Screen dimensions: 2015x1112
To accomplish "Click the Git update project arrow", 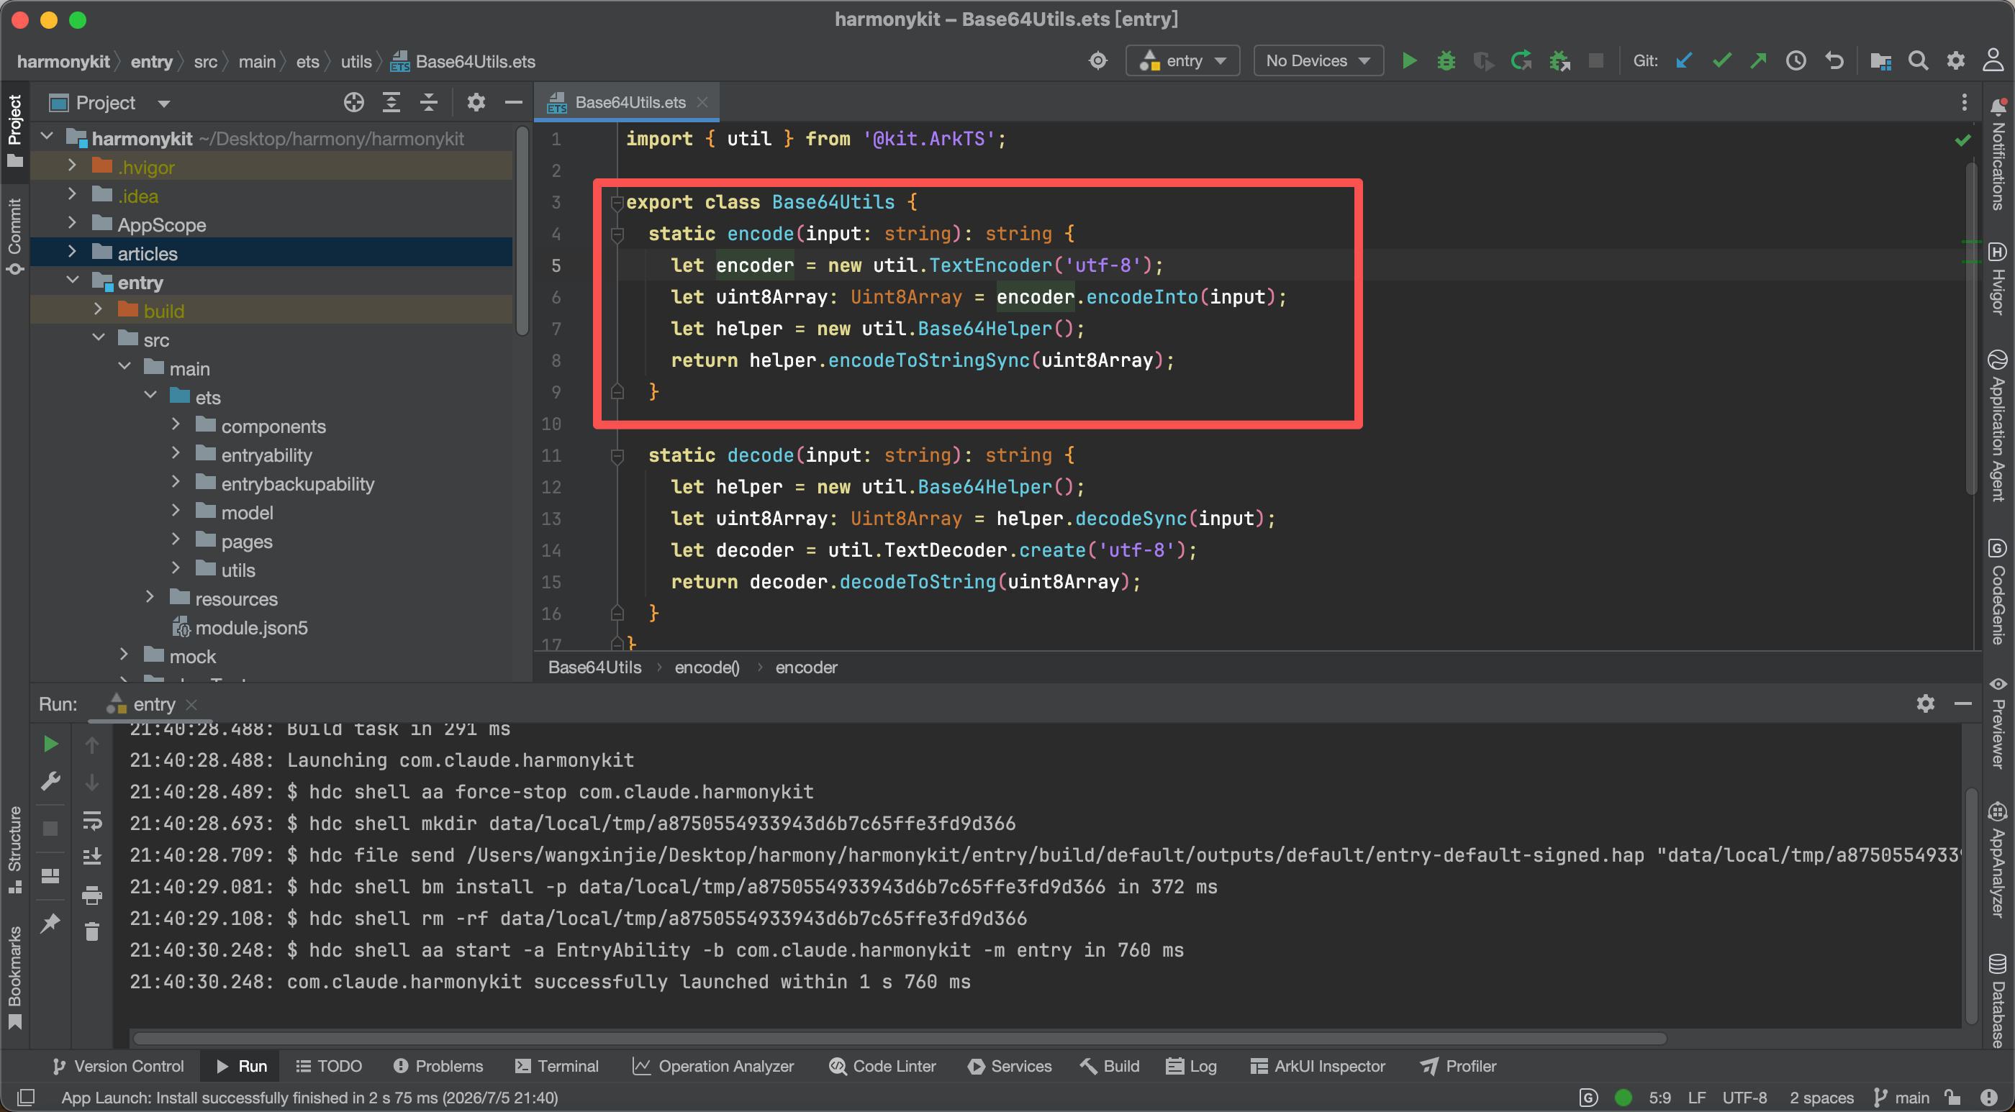I will (x=1684, y=61).
